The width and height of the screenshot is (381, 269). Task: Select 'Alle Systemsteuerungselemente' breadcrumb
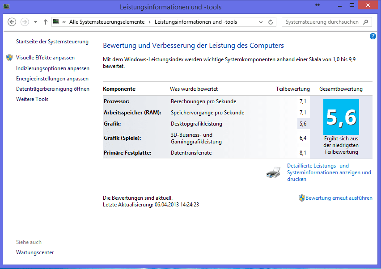tap(107, 22)
